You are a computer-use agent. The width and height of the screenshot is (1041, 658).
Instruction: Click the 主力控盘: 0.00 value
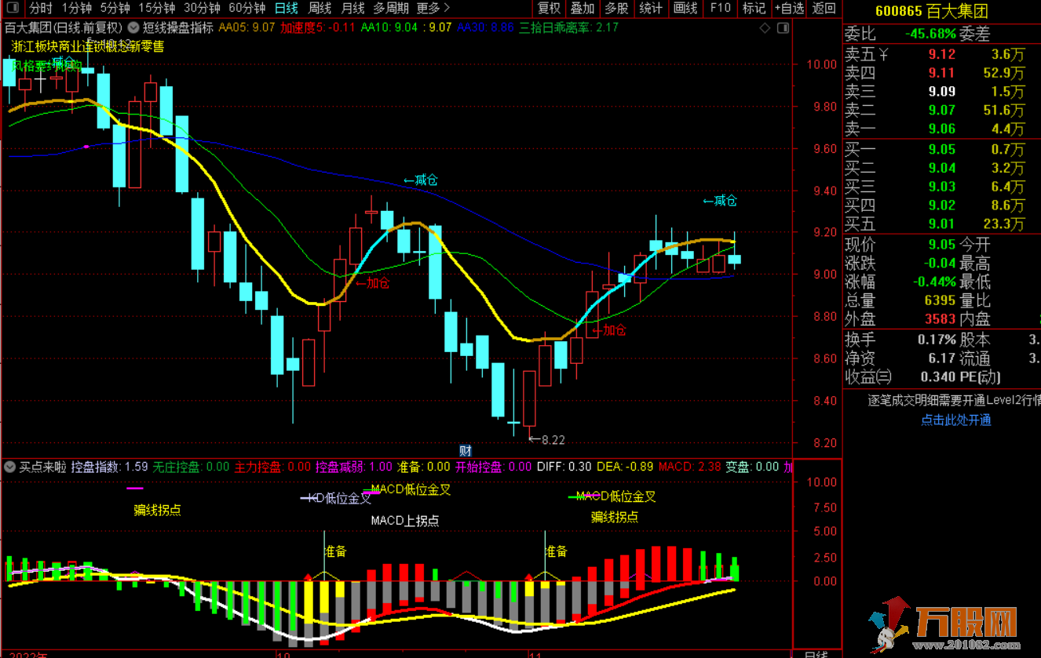[272, 467]
